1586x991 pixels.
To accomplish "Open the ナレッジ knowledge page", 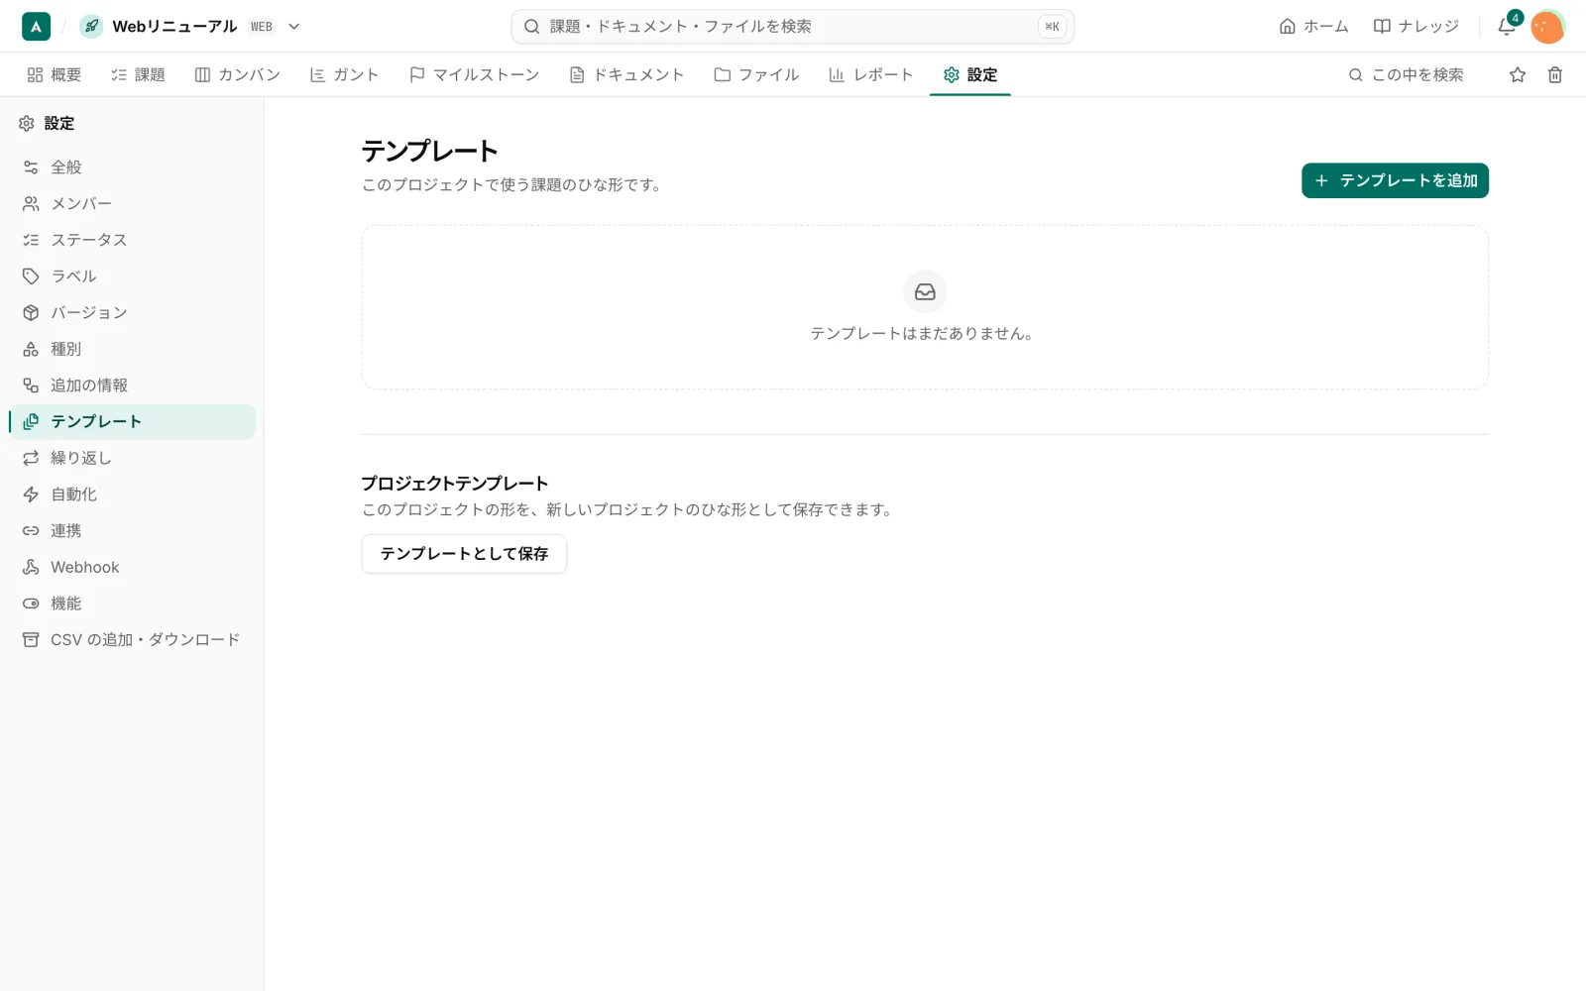I will (x=1416, y=27).
